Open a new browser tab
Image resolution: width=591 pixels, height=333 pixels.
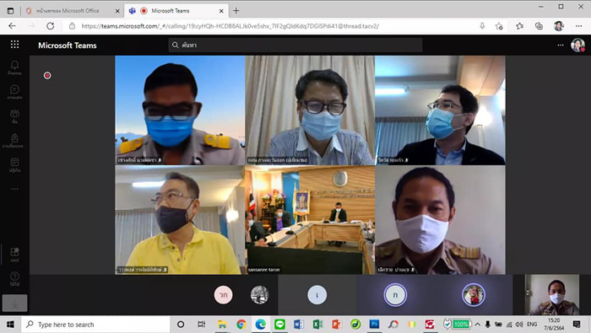(236, 11)
